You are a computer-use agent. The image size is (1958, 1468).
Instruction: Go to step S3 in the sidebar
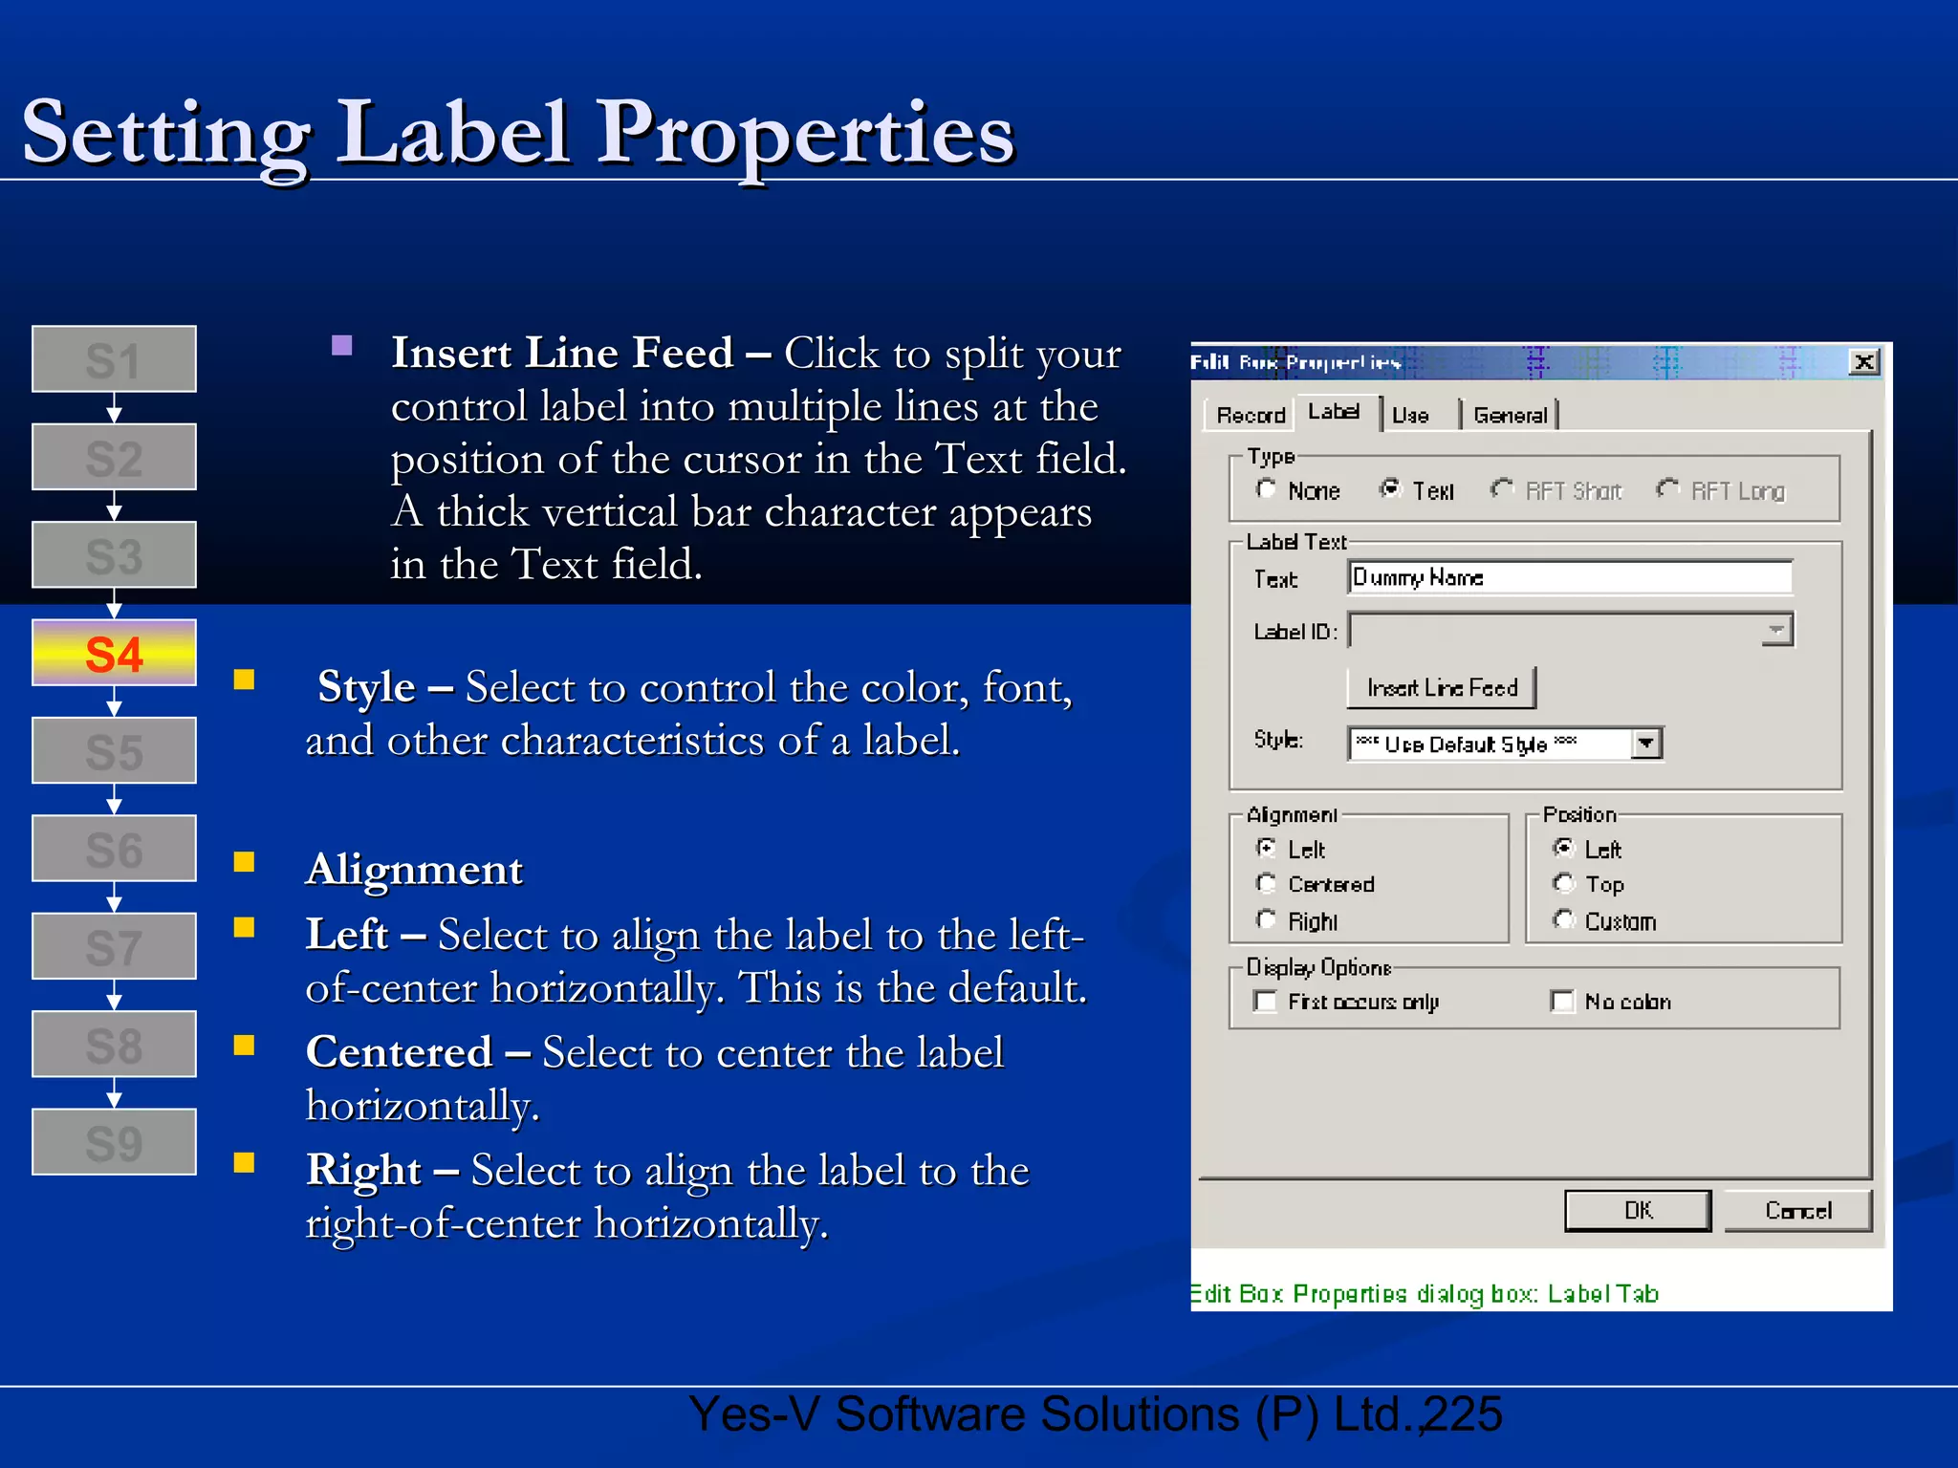coord(114,554)
